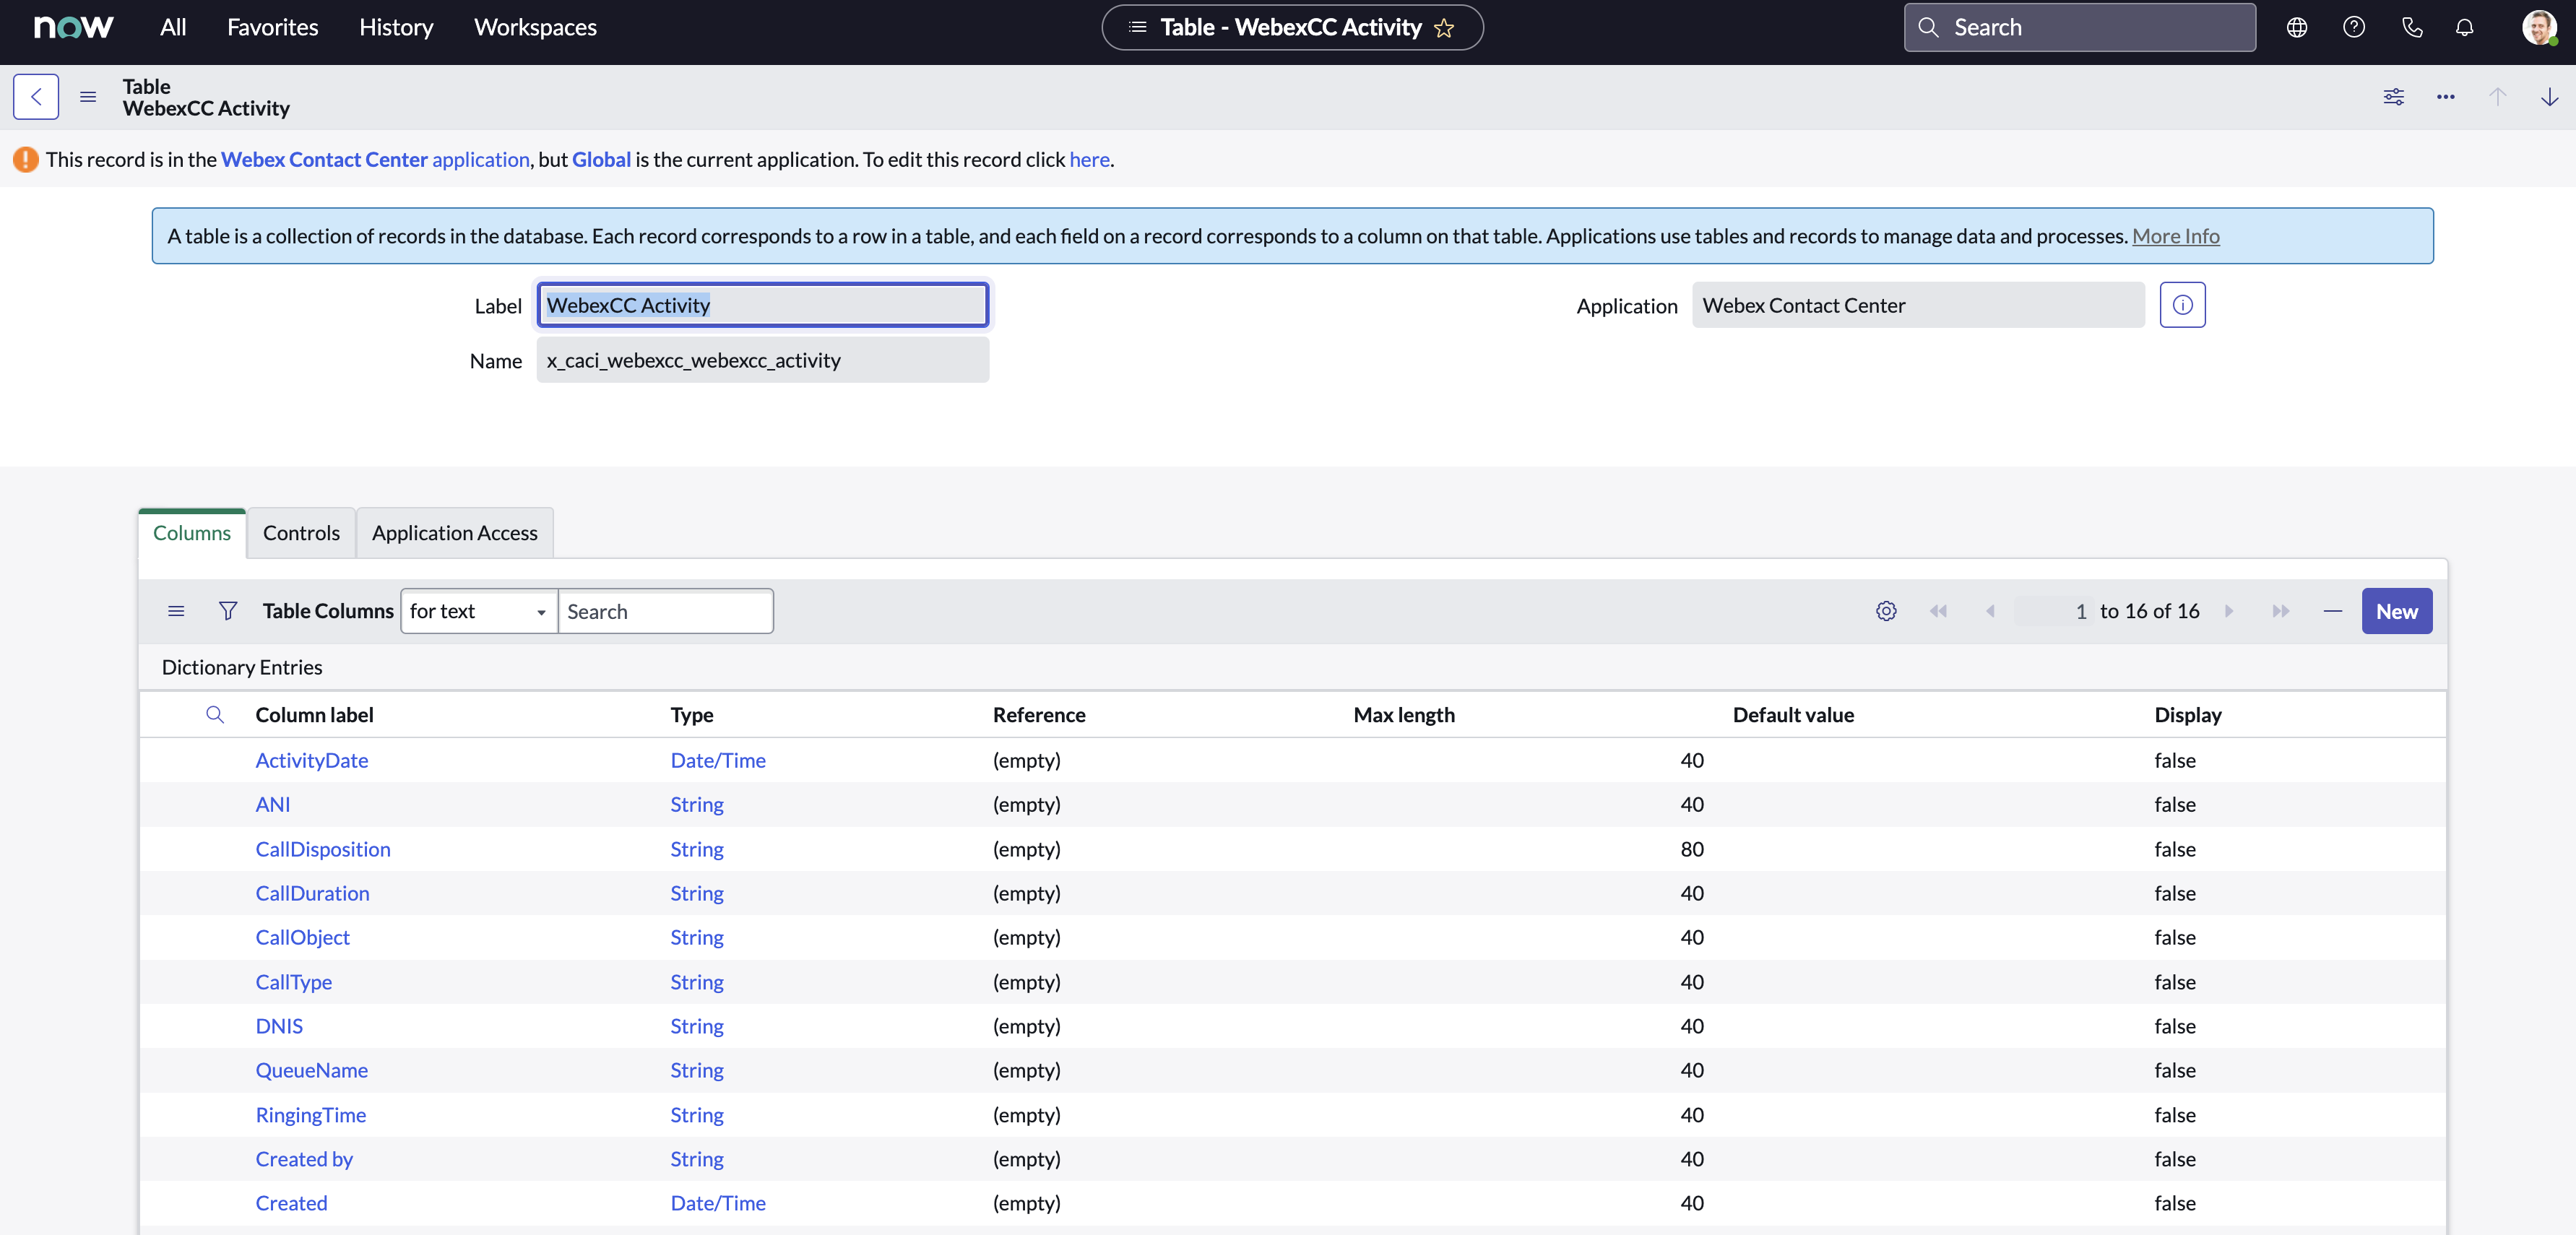Click Date/Time type link for ActivityDate
Screen dimensions: 2576x1235
[x=718, y=760]
